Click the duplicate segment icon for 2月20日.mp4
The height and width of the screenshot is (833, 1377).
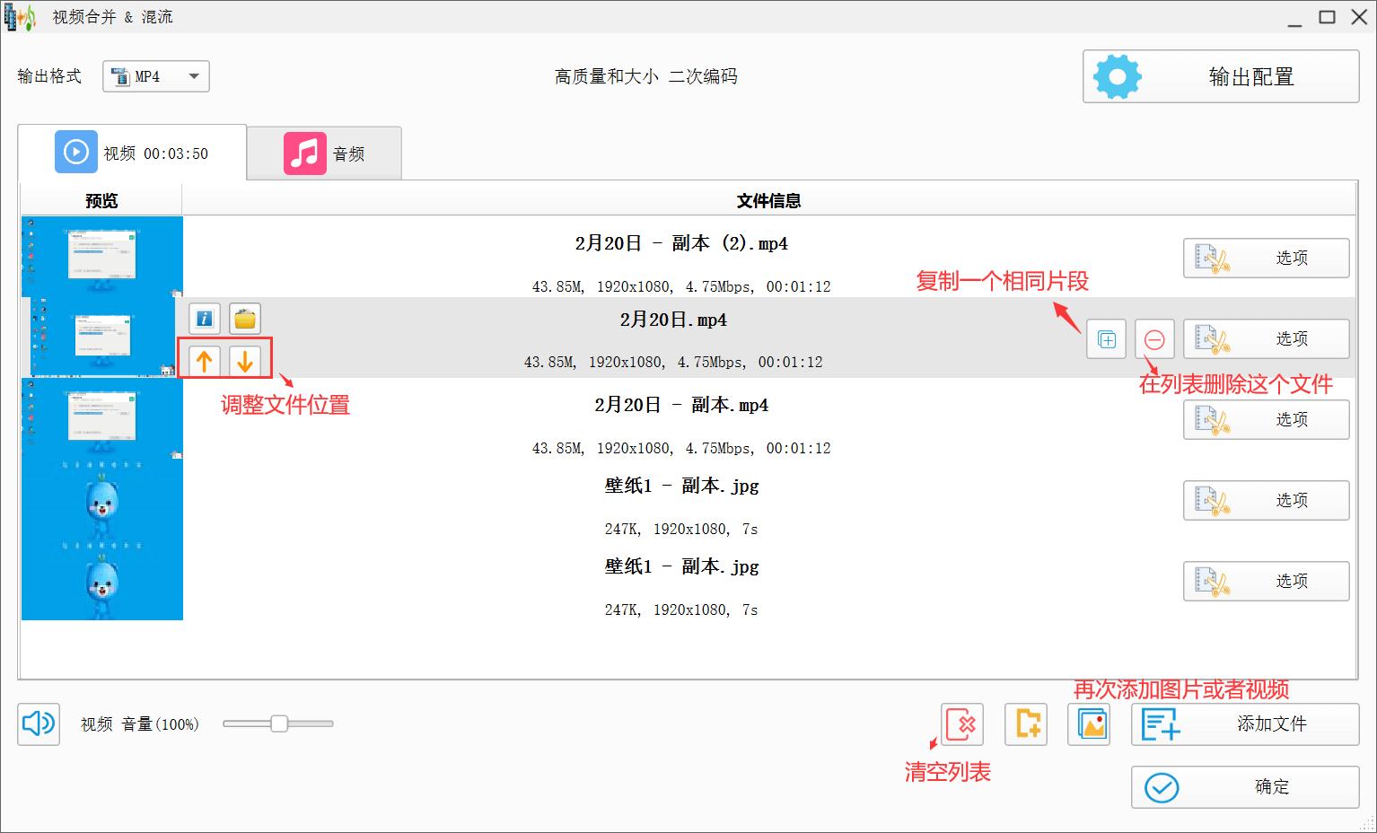[1106, 338]
